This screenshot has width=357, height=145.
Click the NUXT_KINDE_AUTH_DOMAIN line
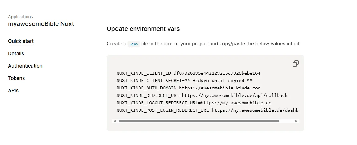(188, 88)
